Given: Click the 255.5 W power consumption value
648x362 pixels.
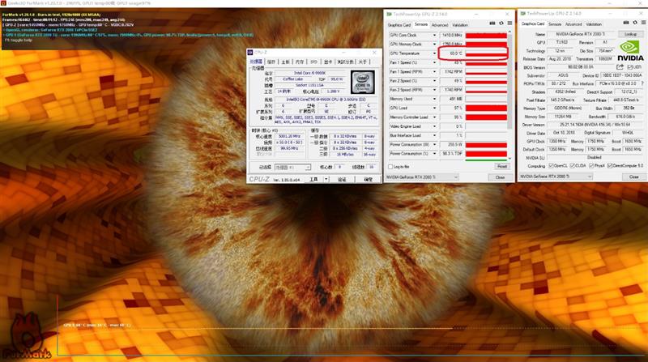Looking at the screenshot, I should (x=451, y=144).
